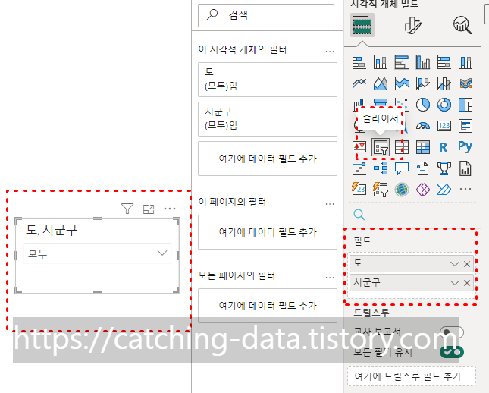Select the Q&A speech bubble visual
Screen dimensions: 489x393
401,168
